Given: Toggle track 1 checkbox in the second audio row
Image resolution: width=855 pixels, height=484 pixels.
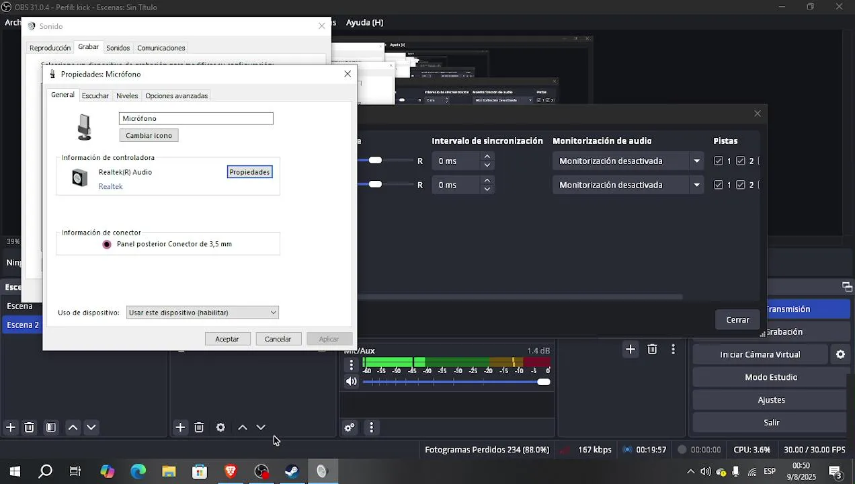Looking at the screenshot, I should click(719, 185).
